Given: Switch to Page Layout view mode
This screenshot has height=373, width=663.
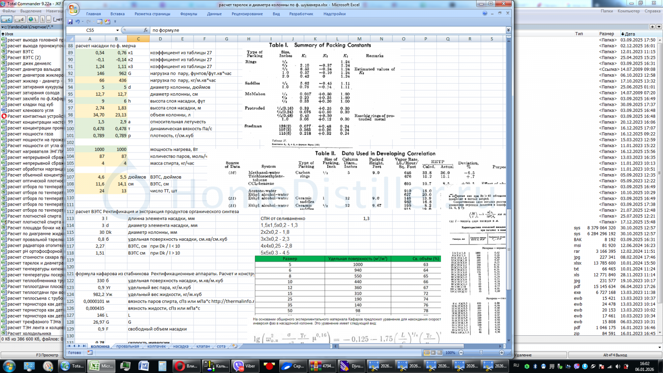Looking at the screenshot, I should tap(433, 353).
